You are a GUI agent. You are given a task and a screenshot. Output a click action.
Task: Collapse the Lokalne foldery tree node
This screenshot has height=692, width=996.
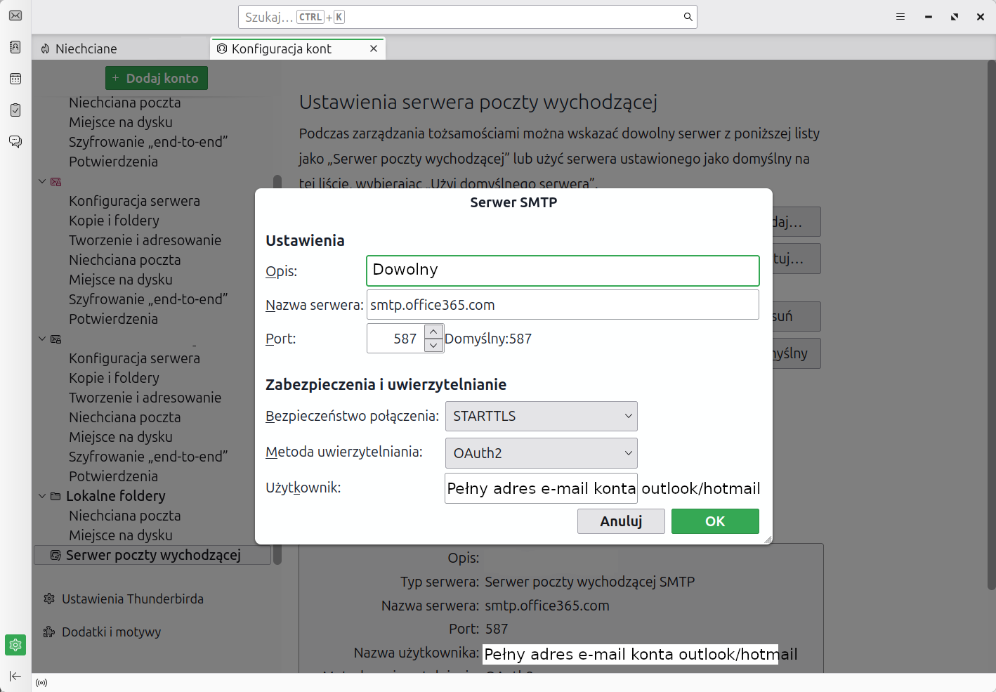42,496
